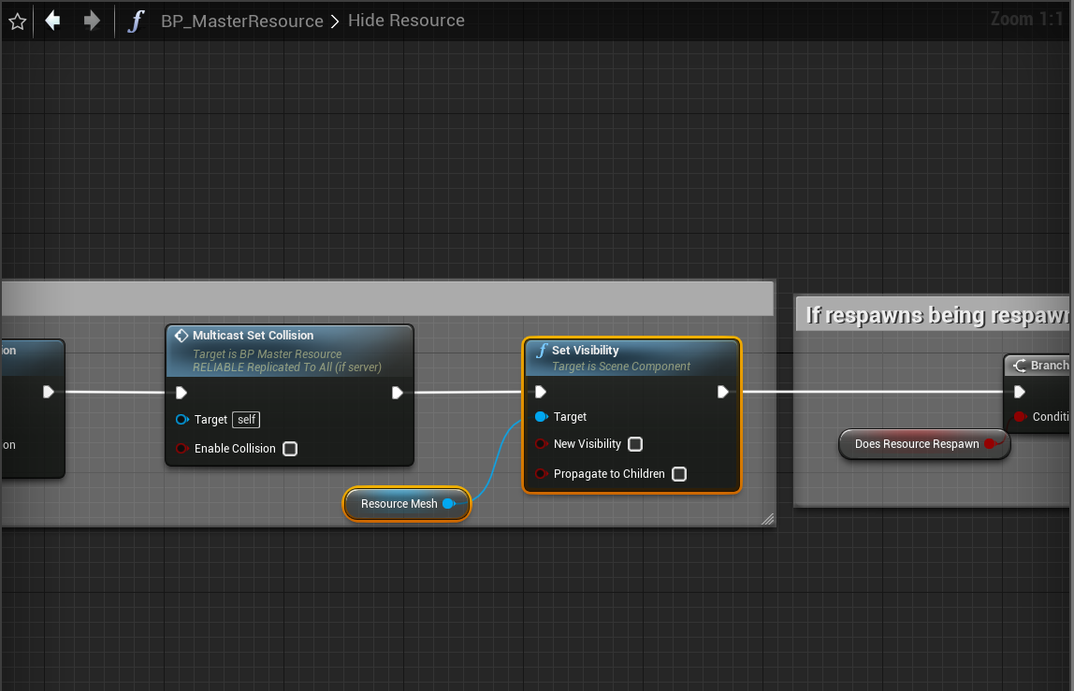Click the Set Visibility Target pin
Image resolution: width=1074 pixels, height=691 pixels.
click(541, 417)
